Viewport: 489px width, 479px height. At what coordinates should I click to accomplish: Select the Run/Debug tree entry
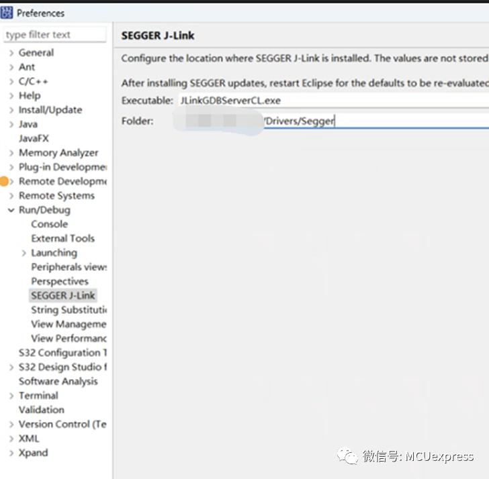(44, 210)
